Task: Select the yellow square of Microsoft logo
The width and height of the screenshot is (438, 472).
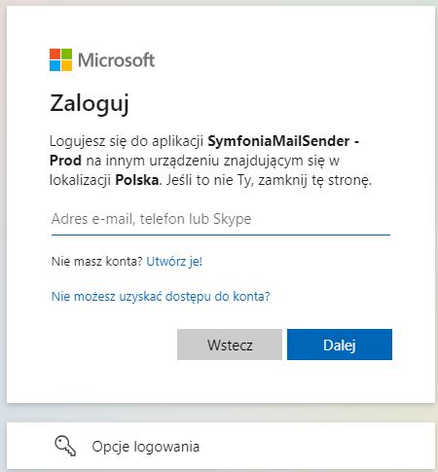Action: pyautogui.click(x=66, y=65)
